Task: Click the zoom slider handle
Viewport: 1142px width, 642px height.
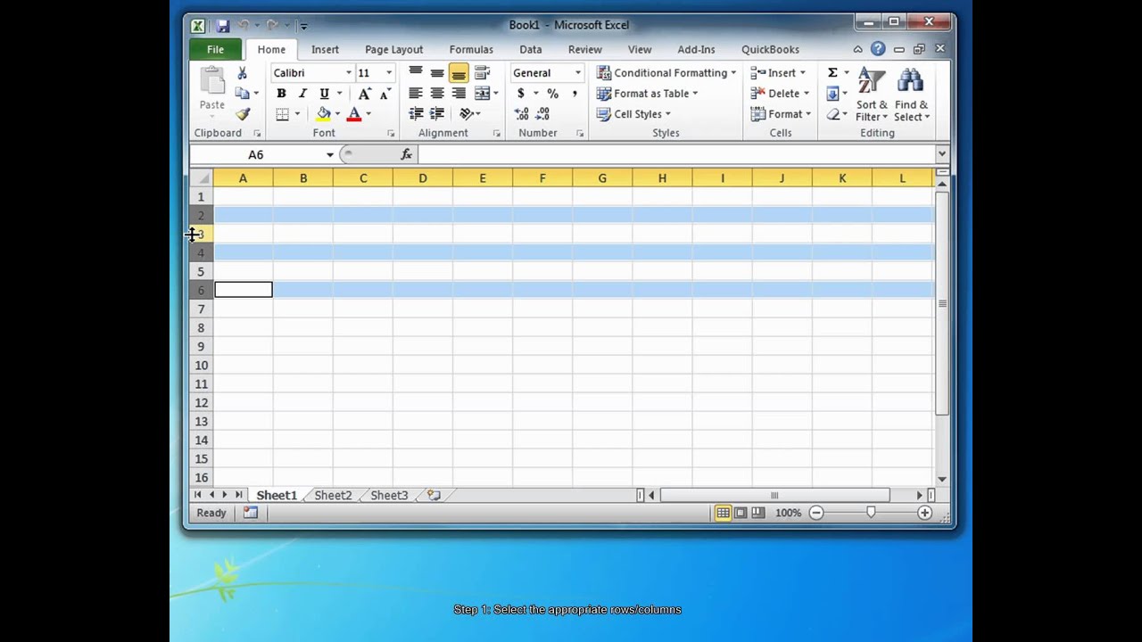Action: pyautogui.click(x=871, y=513)
